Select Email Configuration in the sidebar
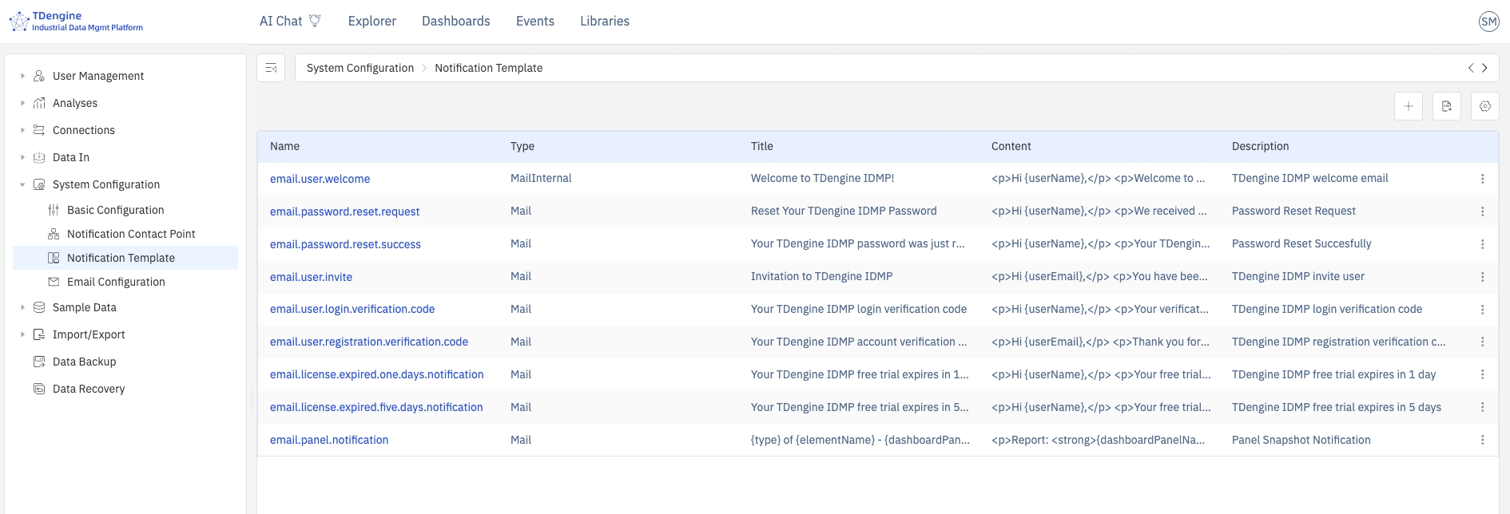The width and height of the screenshot is (1510, 514). coord(116,282)
